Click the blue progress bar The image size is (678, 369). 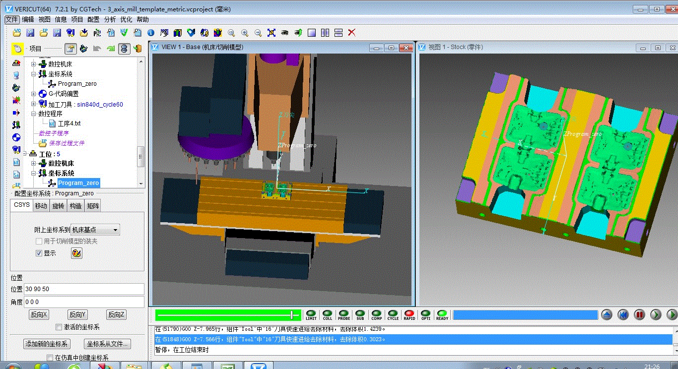[x=525, y=315]
